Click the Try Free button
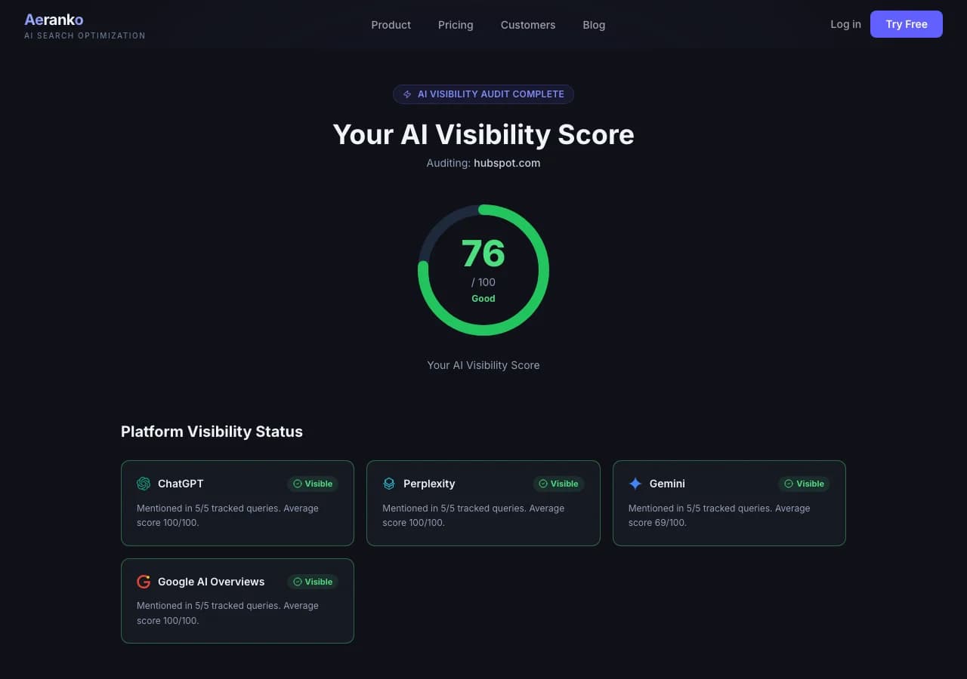967x679 pixels. [907, 24]
